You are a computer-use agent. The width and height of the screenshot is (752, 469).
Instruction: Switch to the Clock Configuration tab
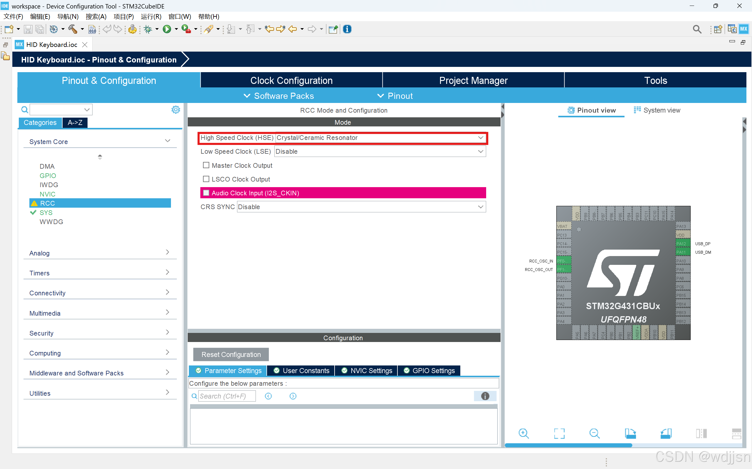pos(291,80)
